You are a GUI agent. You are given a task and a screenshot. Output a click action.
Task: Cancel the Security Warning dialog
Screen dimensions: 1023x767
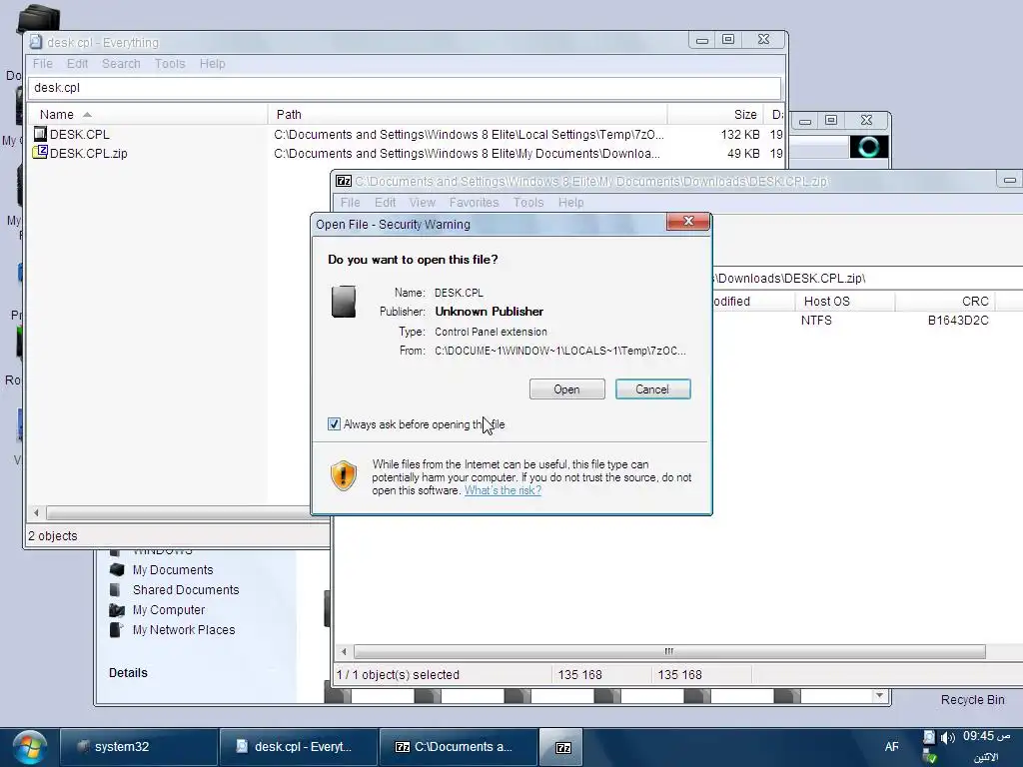(x=652, y=389)
